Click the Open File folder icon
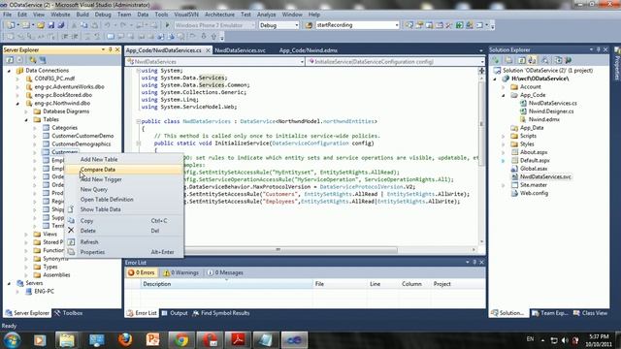 (x=41, y=25)
